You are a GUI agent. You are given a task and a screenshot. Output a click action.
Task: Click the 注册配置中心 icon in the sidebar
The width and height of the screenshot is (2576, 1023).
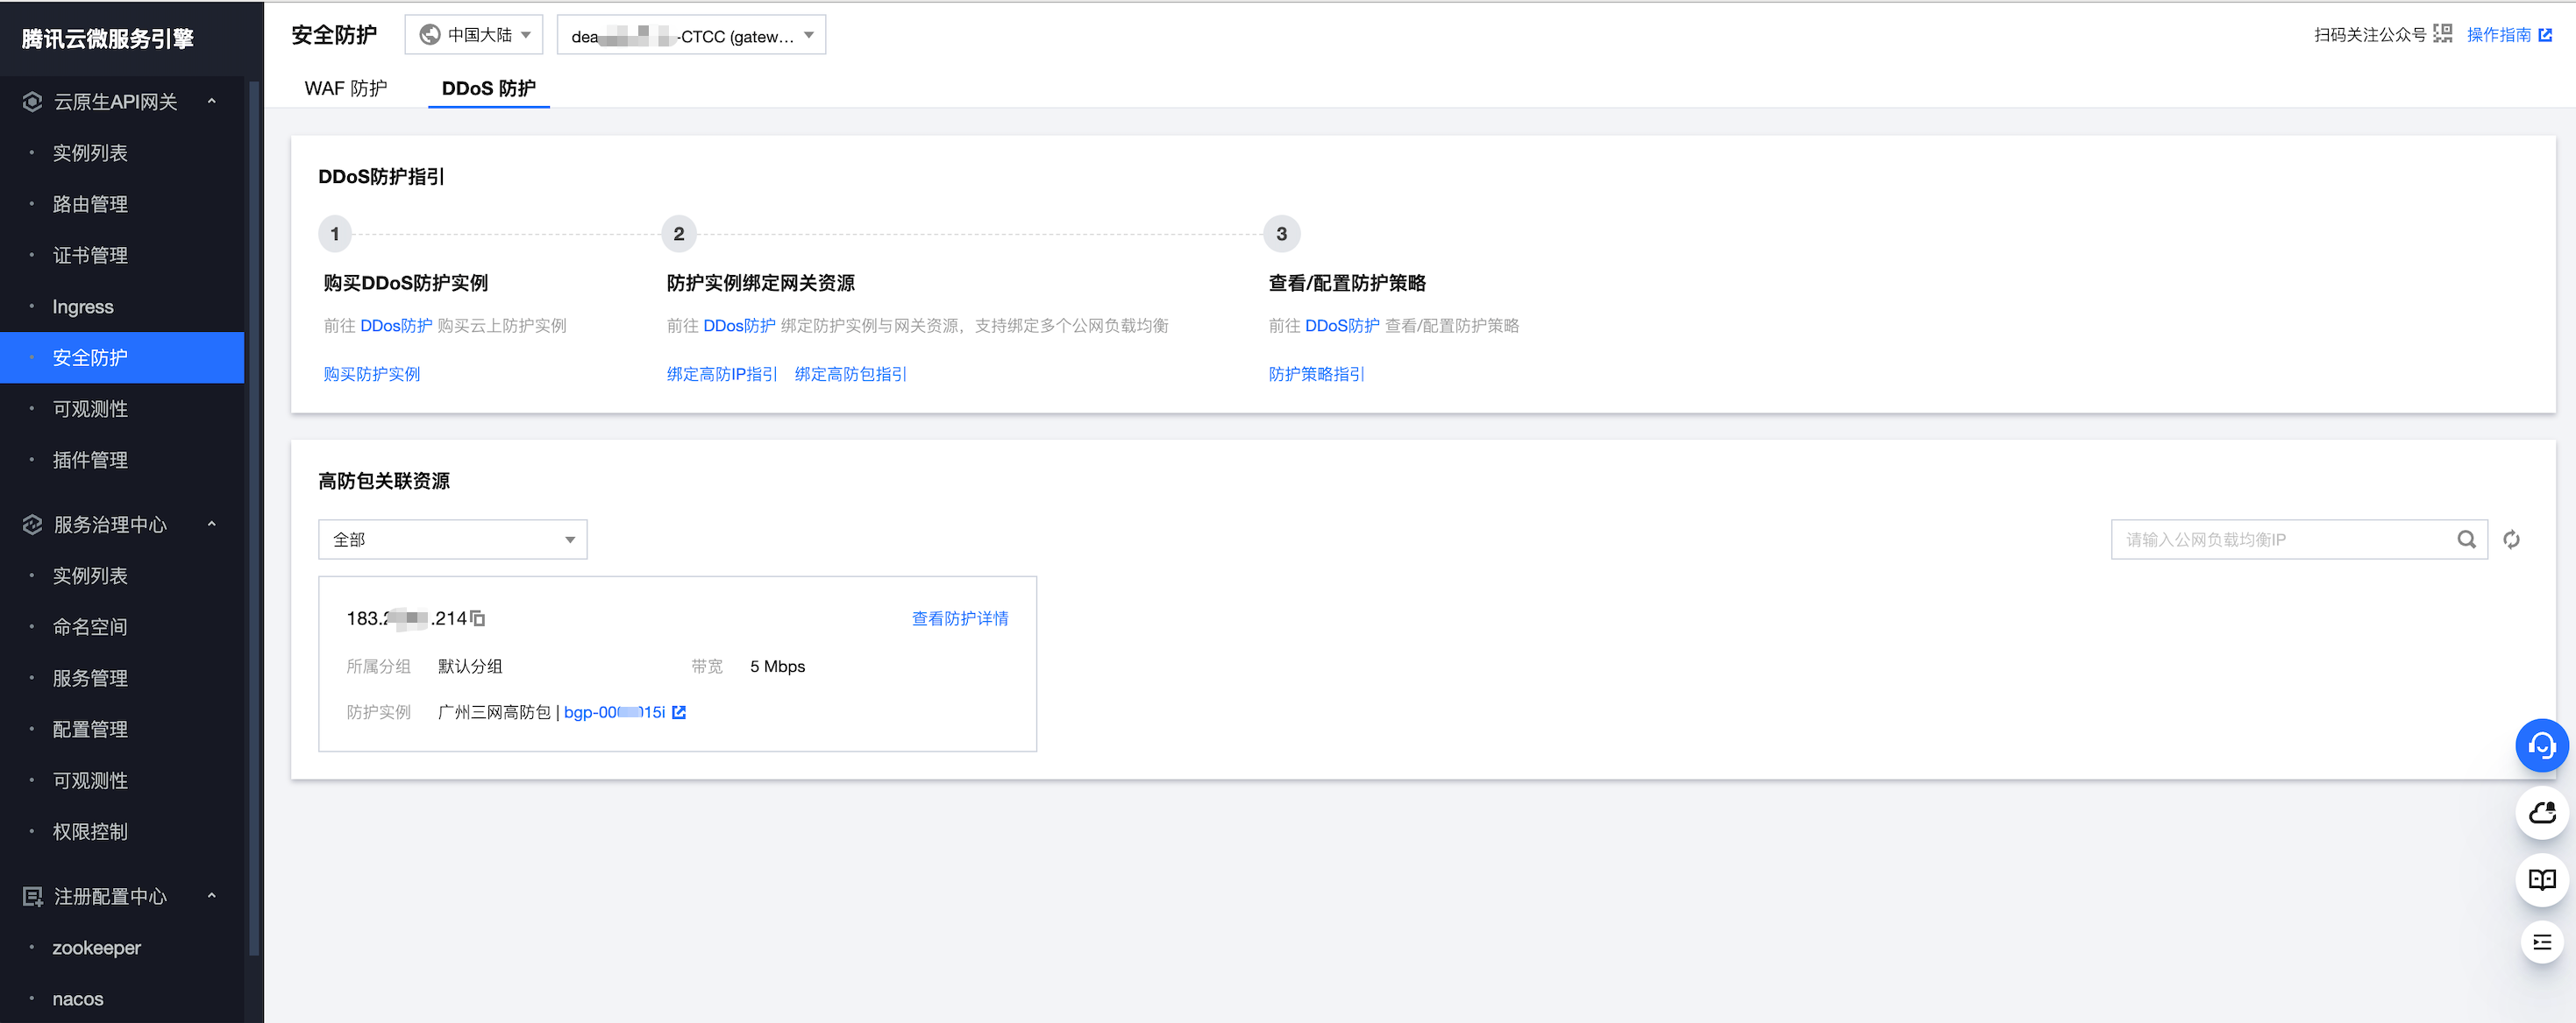point(32,896)
